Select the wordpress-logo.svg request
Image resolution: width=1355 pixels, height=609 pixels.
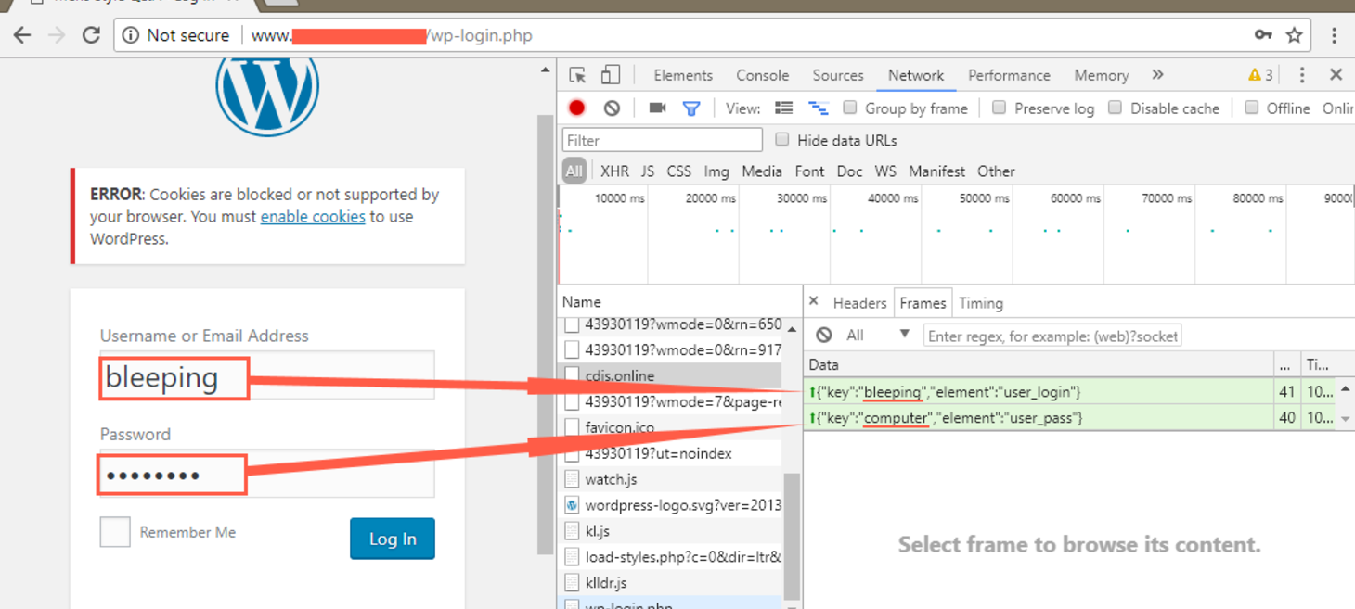tap(670, 506)
